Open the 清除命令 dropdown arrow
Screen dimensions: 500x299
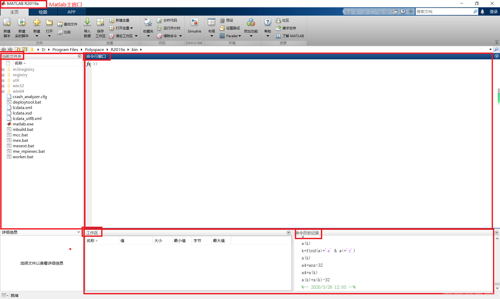(180, 36)
